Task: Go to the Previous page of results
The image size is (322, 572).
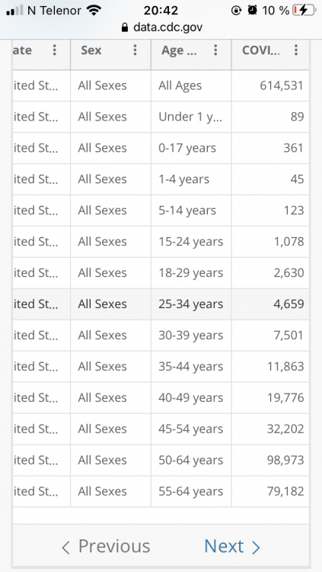Action: click(106, 546)
